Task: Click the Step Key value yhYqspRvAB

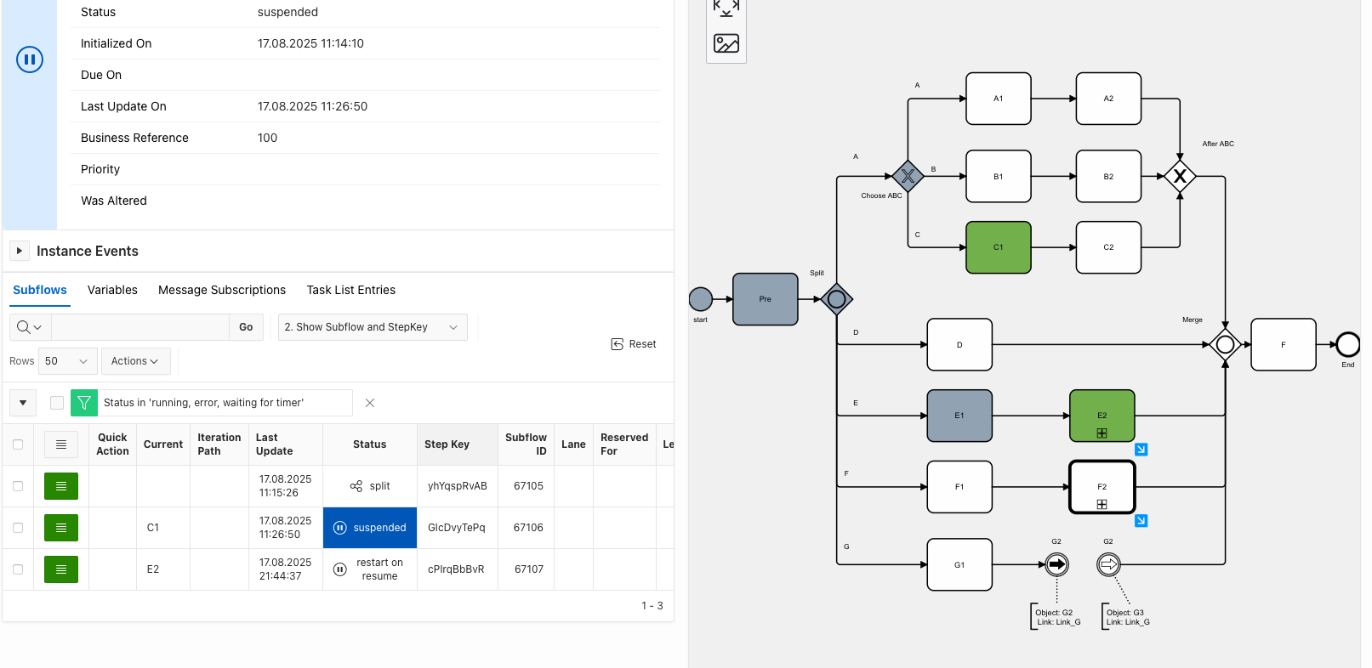Action: pyautogui.click(x=458, y=486)
